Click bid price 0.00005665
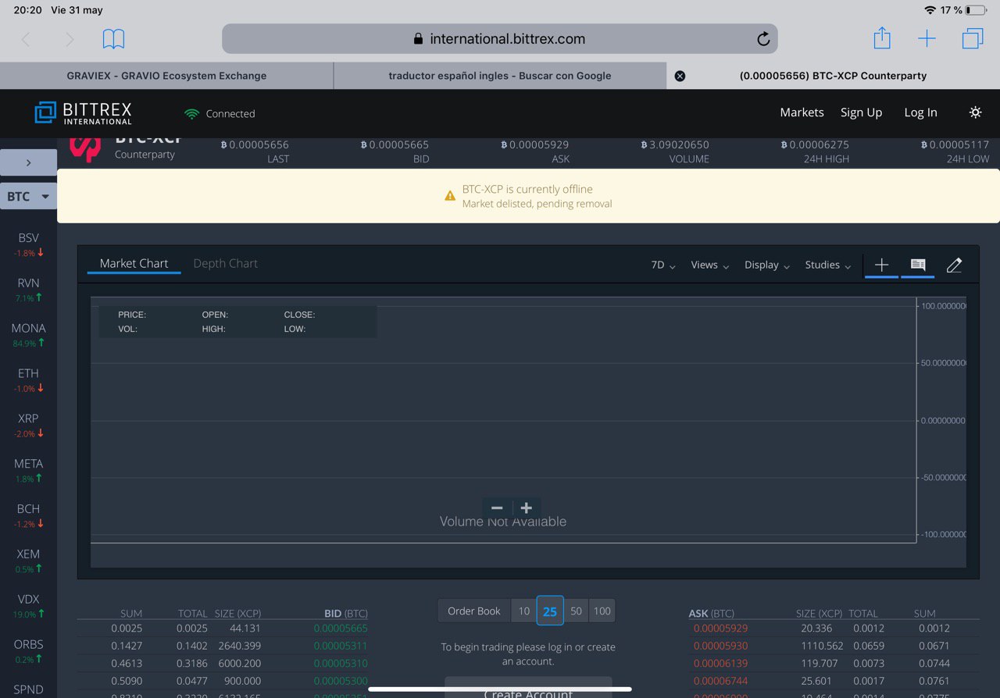Image resolution: width=1000 pixels, height=698 pixels. (x=341, y=629)
